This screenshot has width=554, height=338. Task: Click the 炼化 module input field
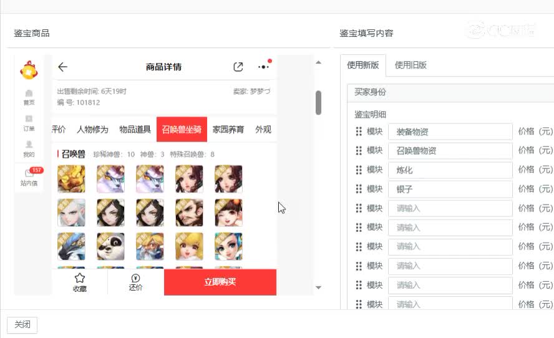[x=450, y=170]
